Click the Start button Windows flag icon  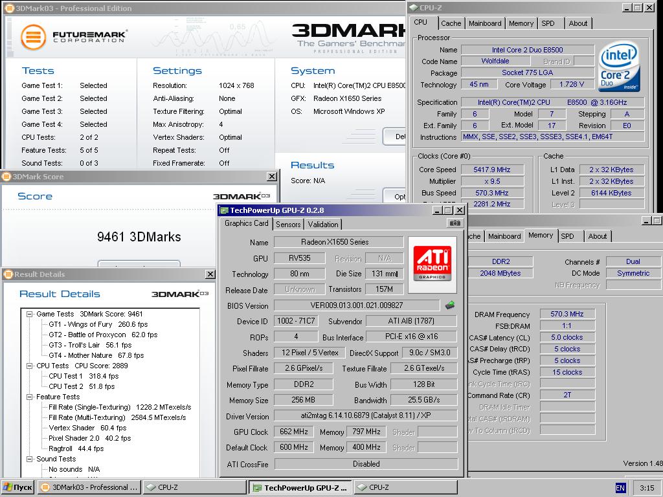click(x=8, y=487)
